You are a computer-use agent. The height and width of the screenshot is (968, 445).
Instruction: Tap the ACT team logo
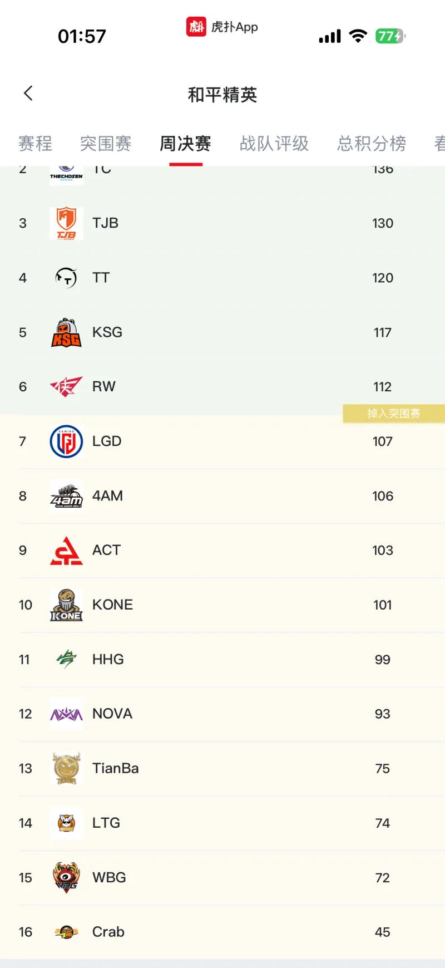tap(66, 551)
